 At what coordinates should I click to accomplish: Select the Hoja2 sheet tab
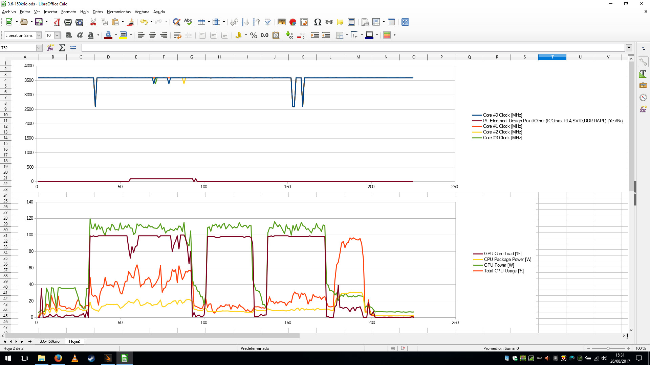[74, 341]
